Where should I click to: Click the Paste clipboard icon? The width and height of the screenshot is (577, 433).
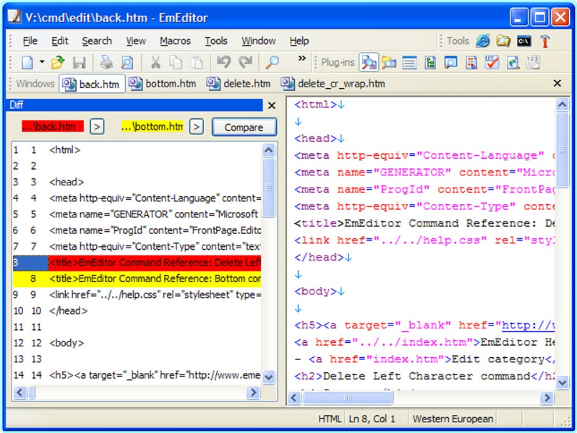(x=197, y=63)
